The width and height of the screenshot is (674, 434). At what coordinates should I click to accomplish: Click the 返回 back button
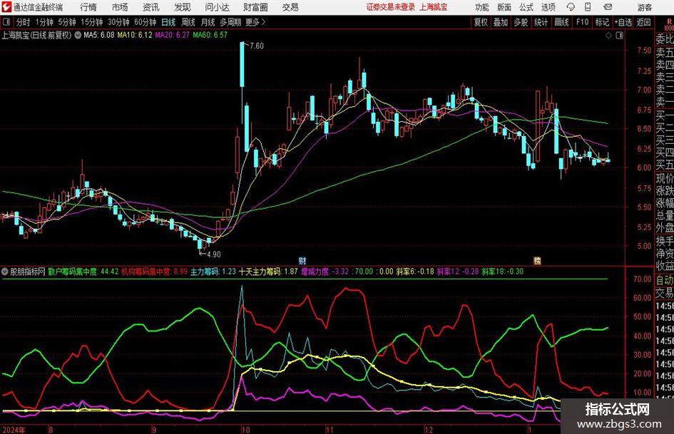[x=644, y=22]
